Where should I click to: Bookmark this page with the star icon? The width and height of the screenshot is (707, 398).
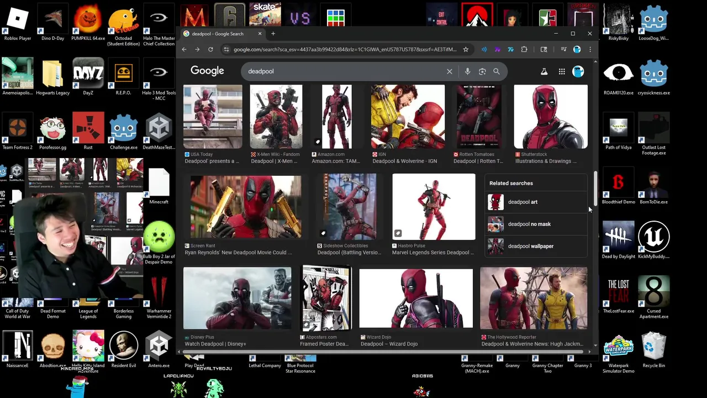[466, 49]
